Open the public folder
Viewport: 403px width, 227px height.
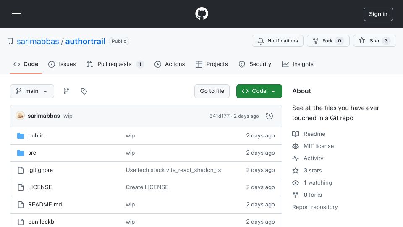point(36,136)
